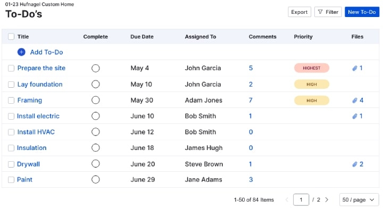Click the Export button
Viewport: 383px width, 208px height.
pos(299,12)
